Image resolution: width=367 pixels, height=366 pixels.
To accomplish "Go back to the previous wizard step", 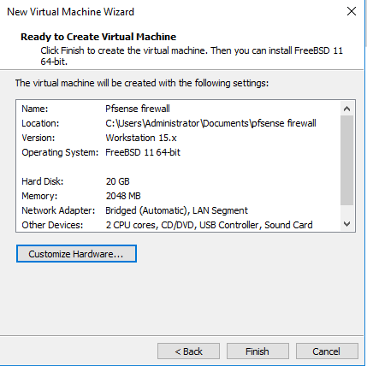I will [x=188, y=351].
